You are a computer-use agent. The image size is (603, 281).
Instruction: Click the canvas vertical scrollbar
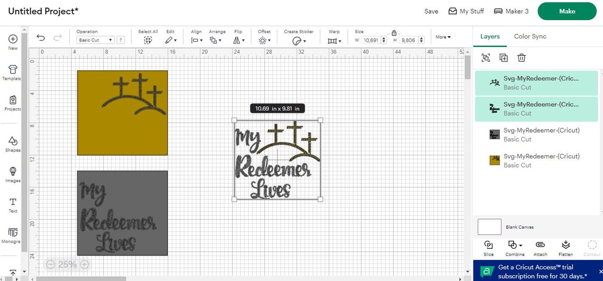click(467, 67)
